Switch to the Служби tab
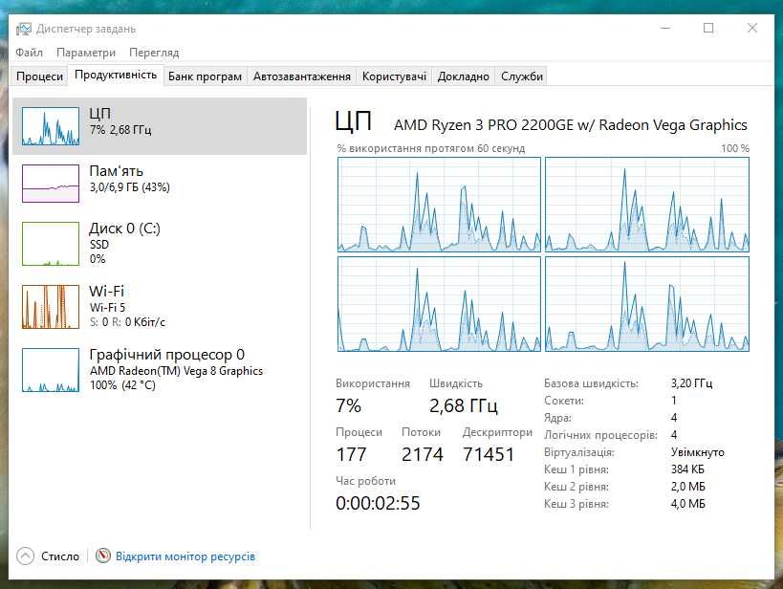783x589 pixels. tap(521, 76)
